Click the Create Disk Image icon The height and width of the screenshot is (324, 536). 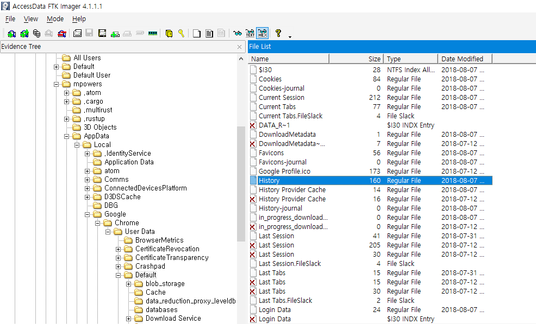[x=77, y=33]
